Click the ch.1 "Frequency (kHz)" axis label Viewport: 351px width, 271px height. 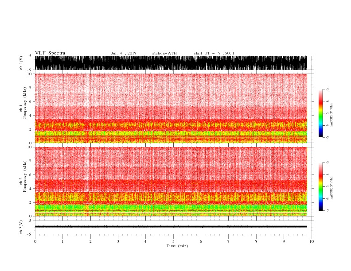(x=25, y=103)
